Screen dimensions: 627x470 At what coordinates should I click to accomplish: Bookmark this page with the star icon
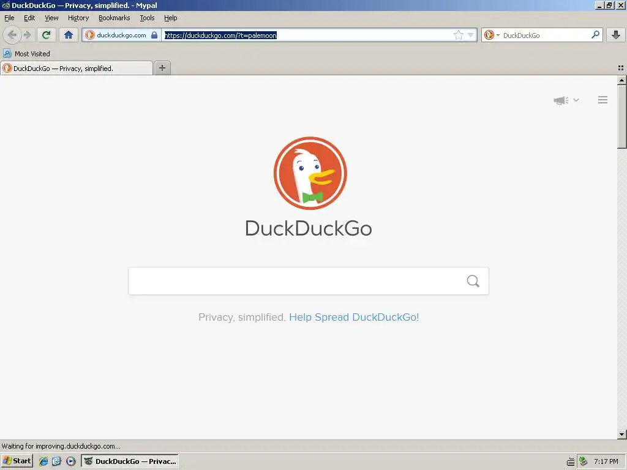458,35
